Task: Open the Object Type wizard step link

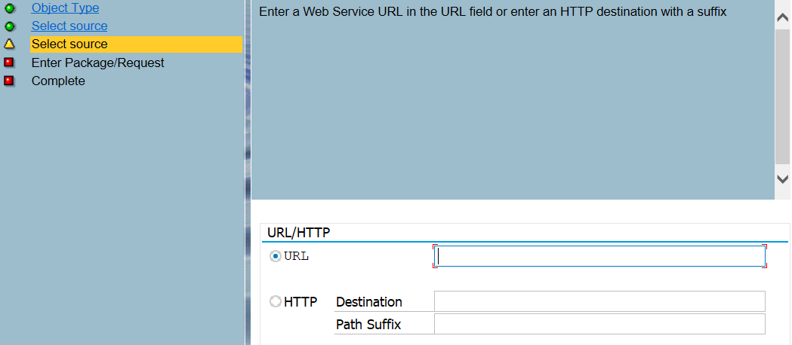Action: [x=65, y=8]
